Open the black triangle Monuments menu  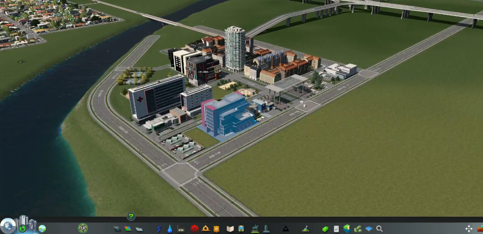286,229
